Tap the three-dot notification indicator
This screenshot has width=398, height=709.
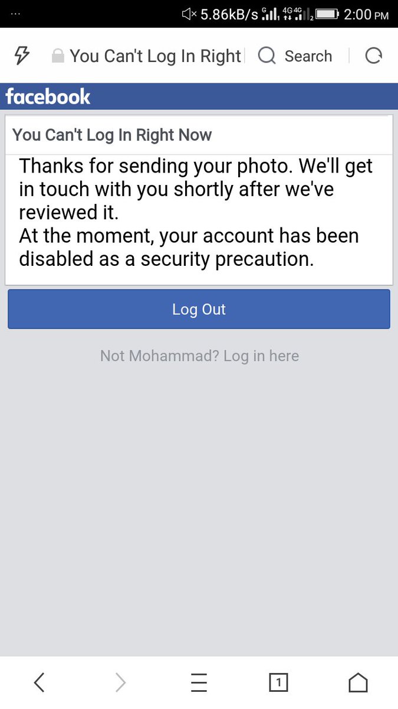[x=15, y=14]
